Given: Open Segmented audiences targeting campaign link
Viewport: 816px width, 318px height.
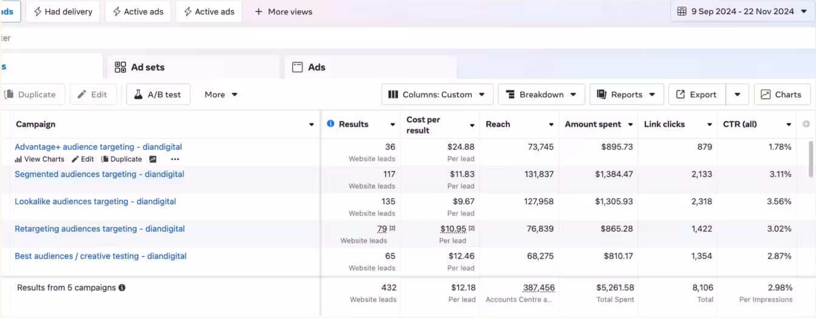Looking at the screenshot, I should coord(100,174).
